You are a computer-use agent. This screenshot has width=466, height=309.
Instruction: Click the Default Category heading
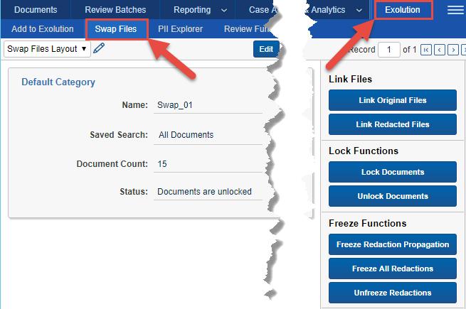[58, 82]
